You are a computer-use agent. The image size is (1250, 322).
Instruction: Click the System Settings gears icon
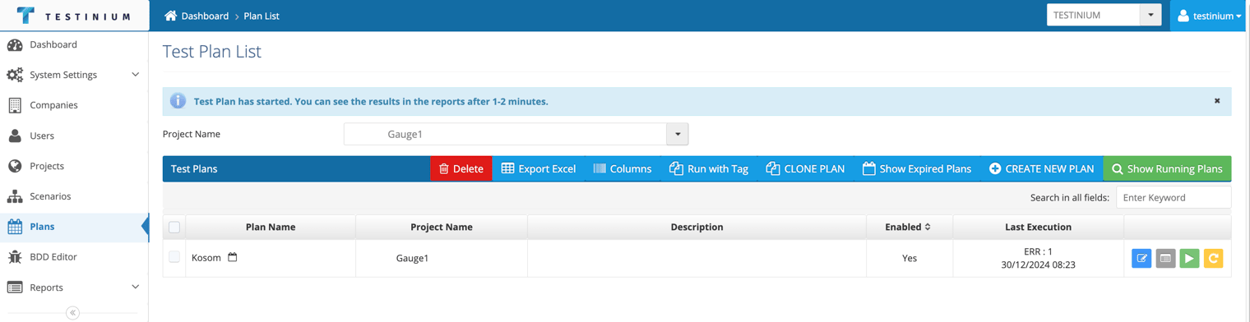[15, 75]
